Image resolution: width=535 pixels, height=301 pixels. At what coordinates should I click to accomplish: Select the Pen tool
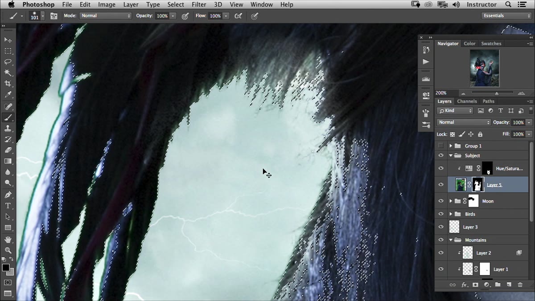point(8,195)
